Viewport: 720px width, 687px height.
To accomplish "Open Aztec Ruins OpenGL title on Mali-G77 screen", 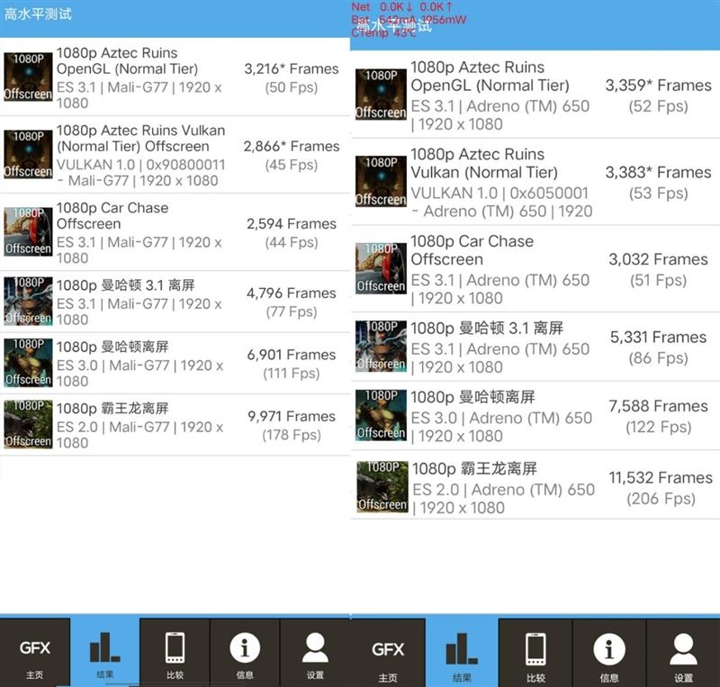I will pyautogui.click(x=127, y=60).
